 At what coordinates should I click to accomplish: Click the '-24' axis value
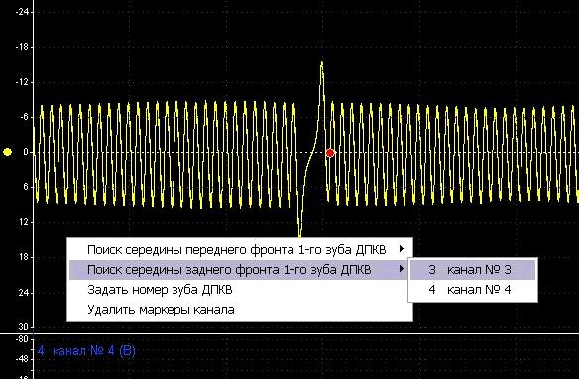click(x=22, y=12)
